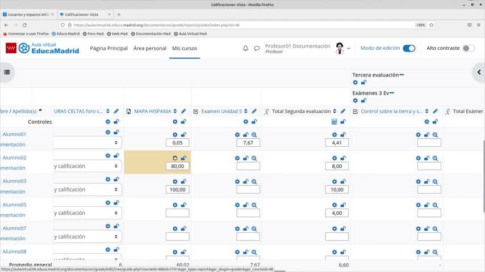Open Documentación MaX bookmark
Viewport: 485px width, 272px height.
pyautogui.click(x=151, y=33)
